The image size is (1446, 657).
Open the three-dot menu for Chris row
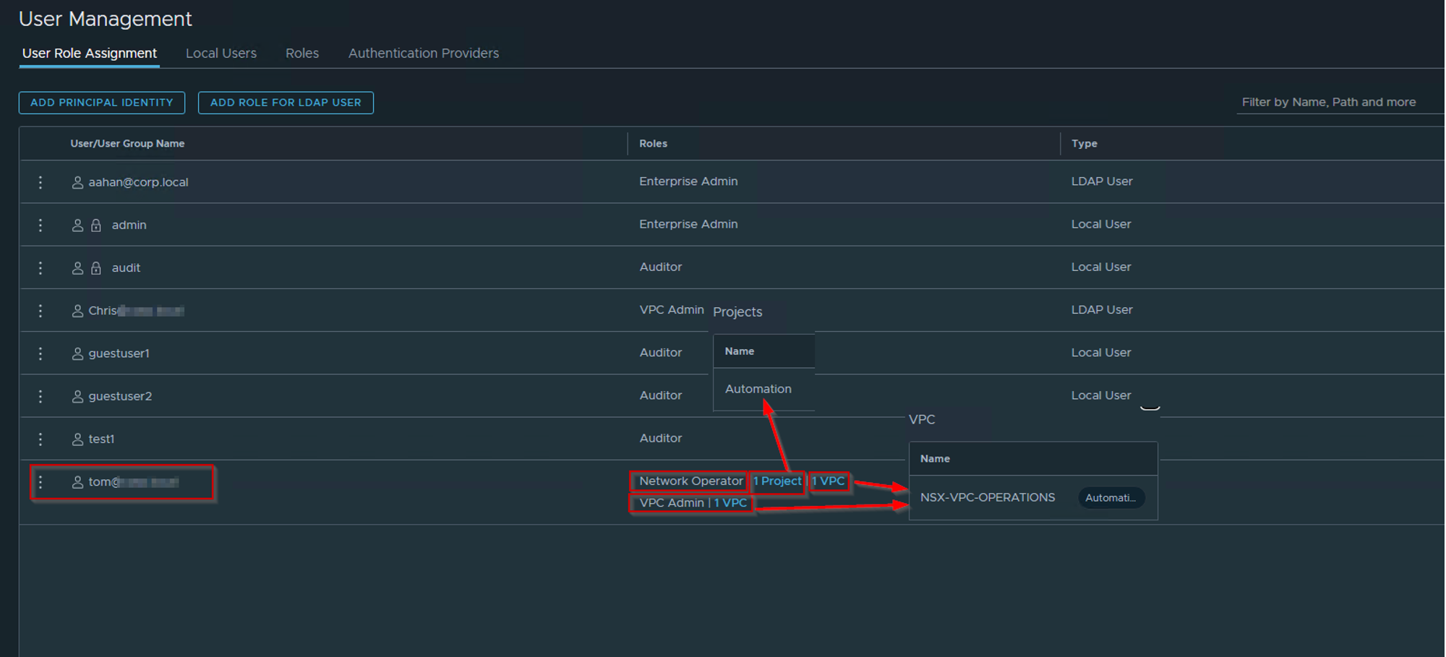(x=40, y=311)
